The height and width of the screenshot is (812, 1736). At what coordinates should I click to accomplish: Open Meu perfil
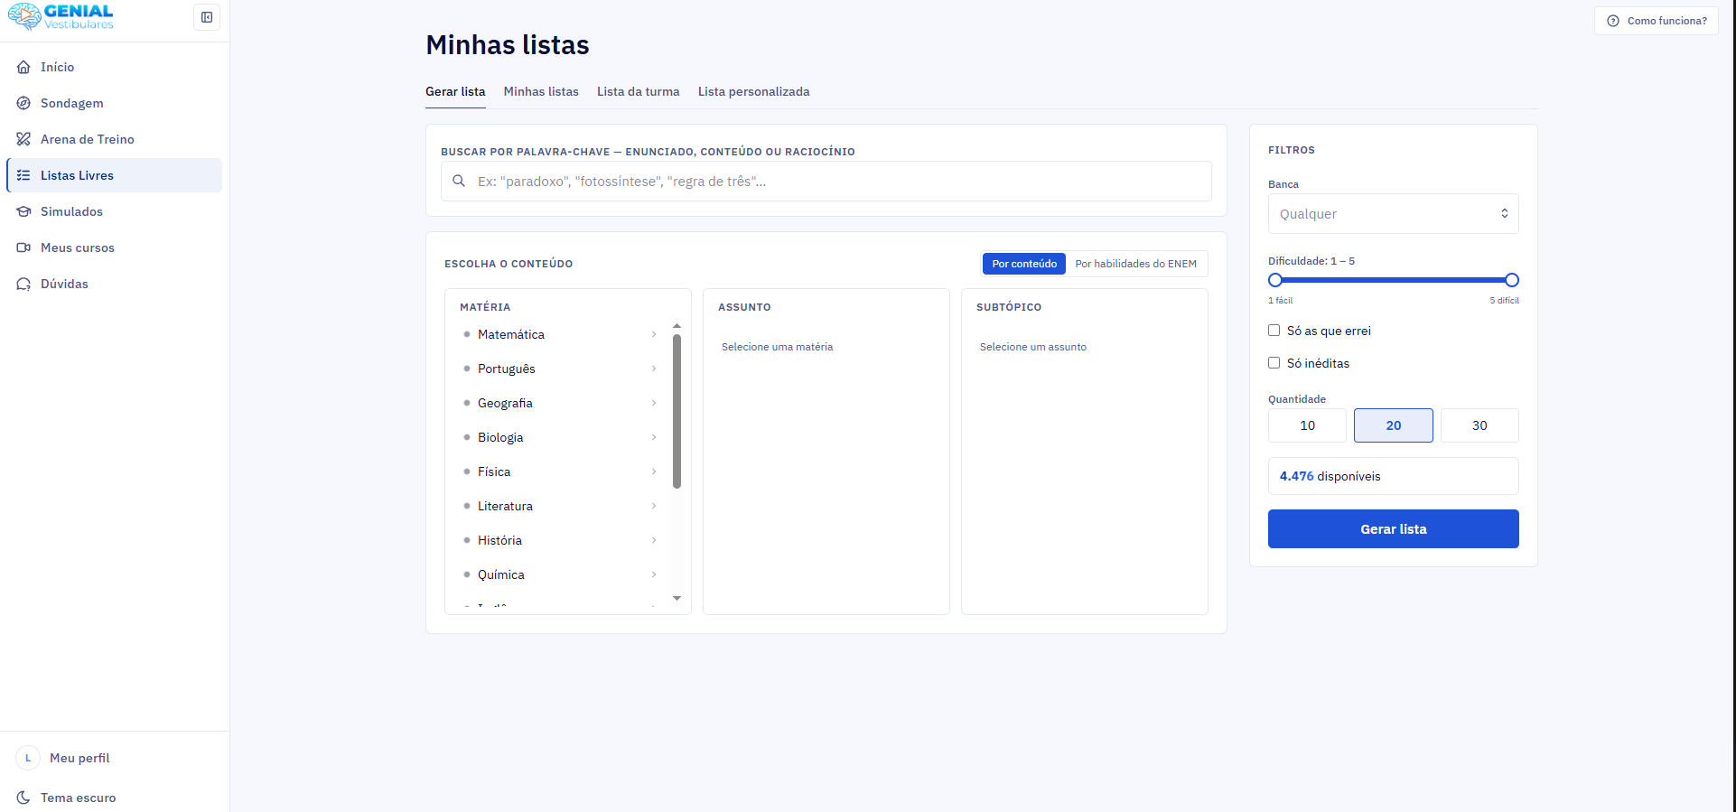(115, 758)
